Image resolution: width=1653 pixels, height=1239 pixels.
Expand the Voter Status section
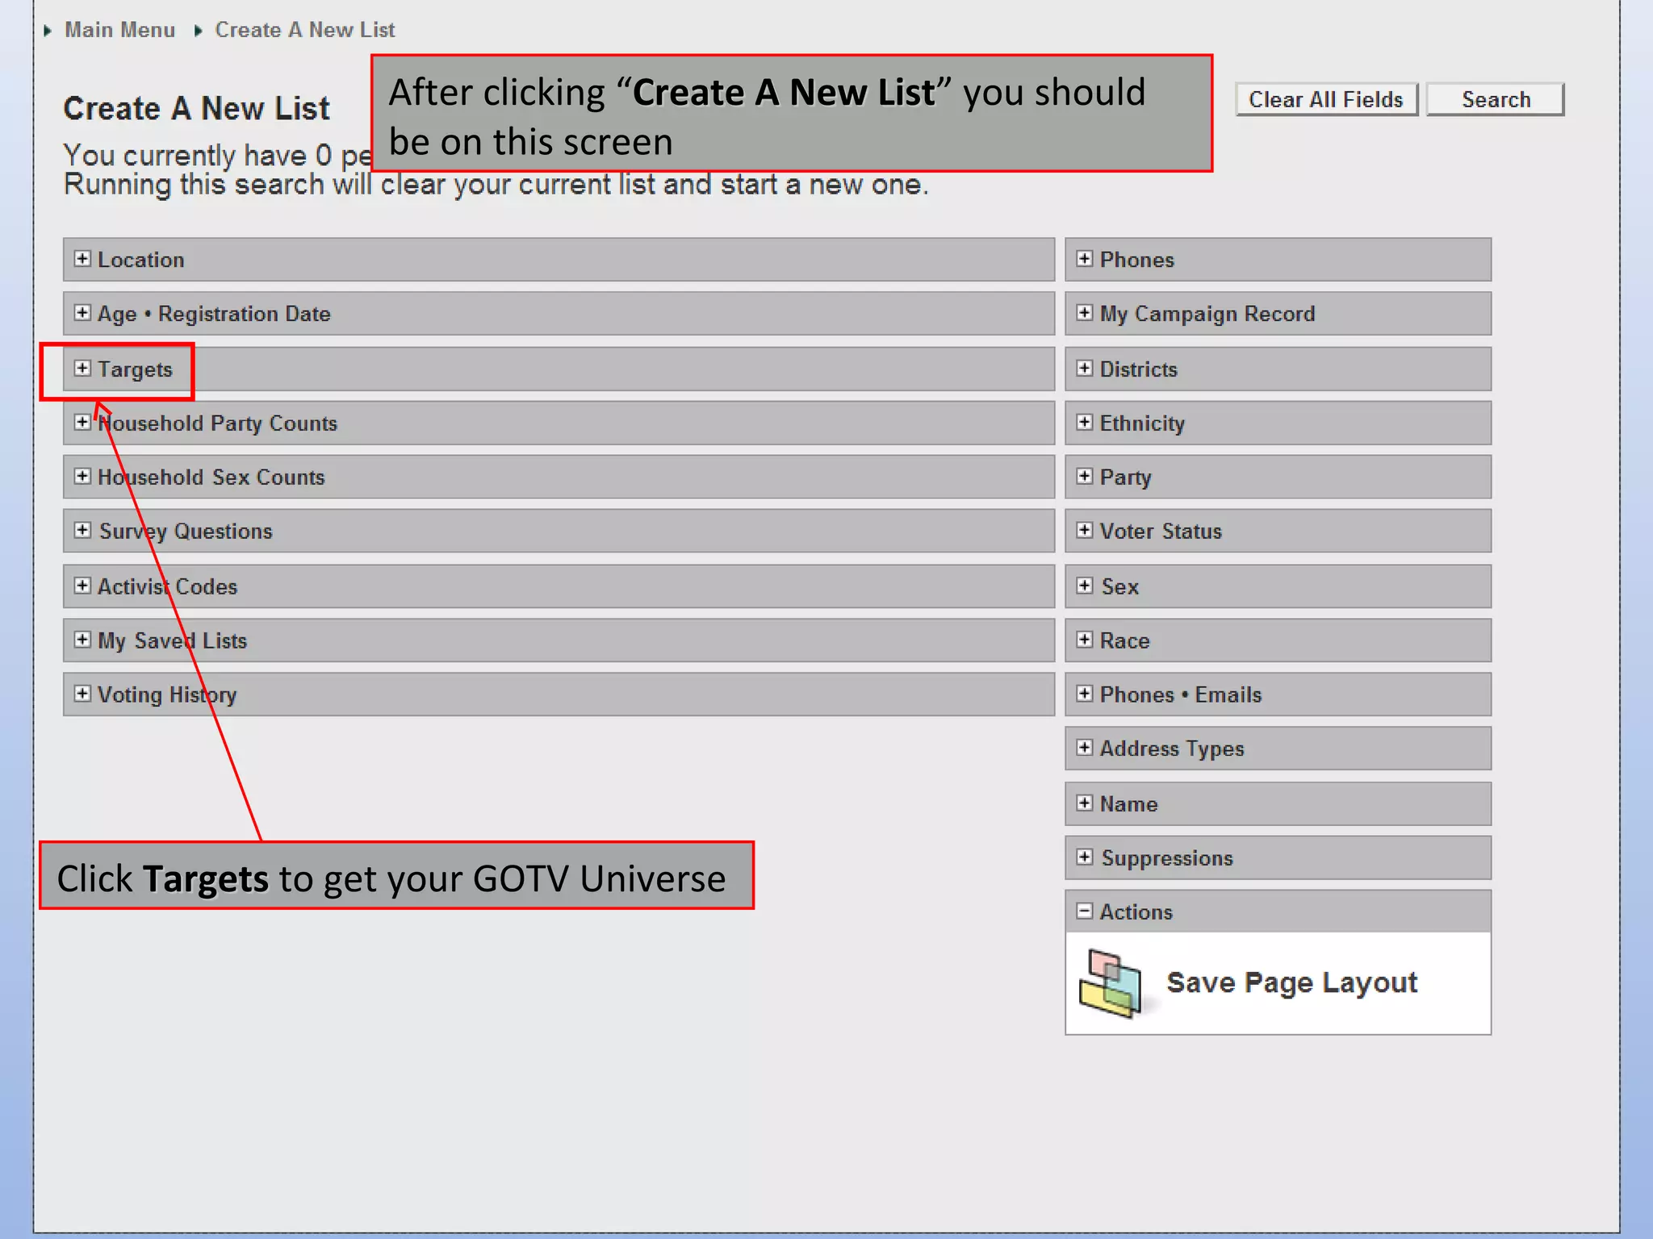pos(1085,530)
